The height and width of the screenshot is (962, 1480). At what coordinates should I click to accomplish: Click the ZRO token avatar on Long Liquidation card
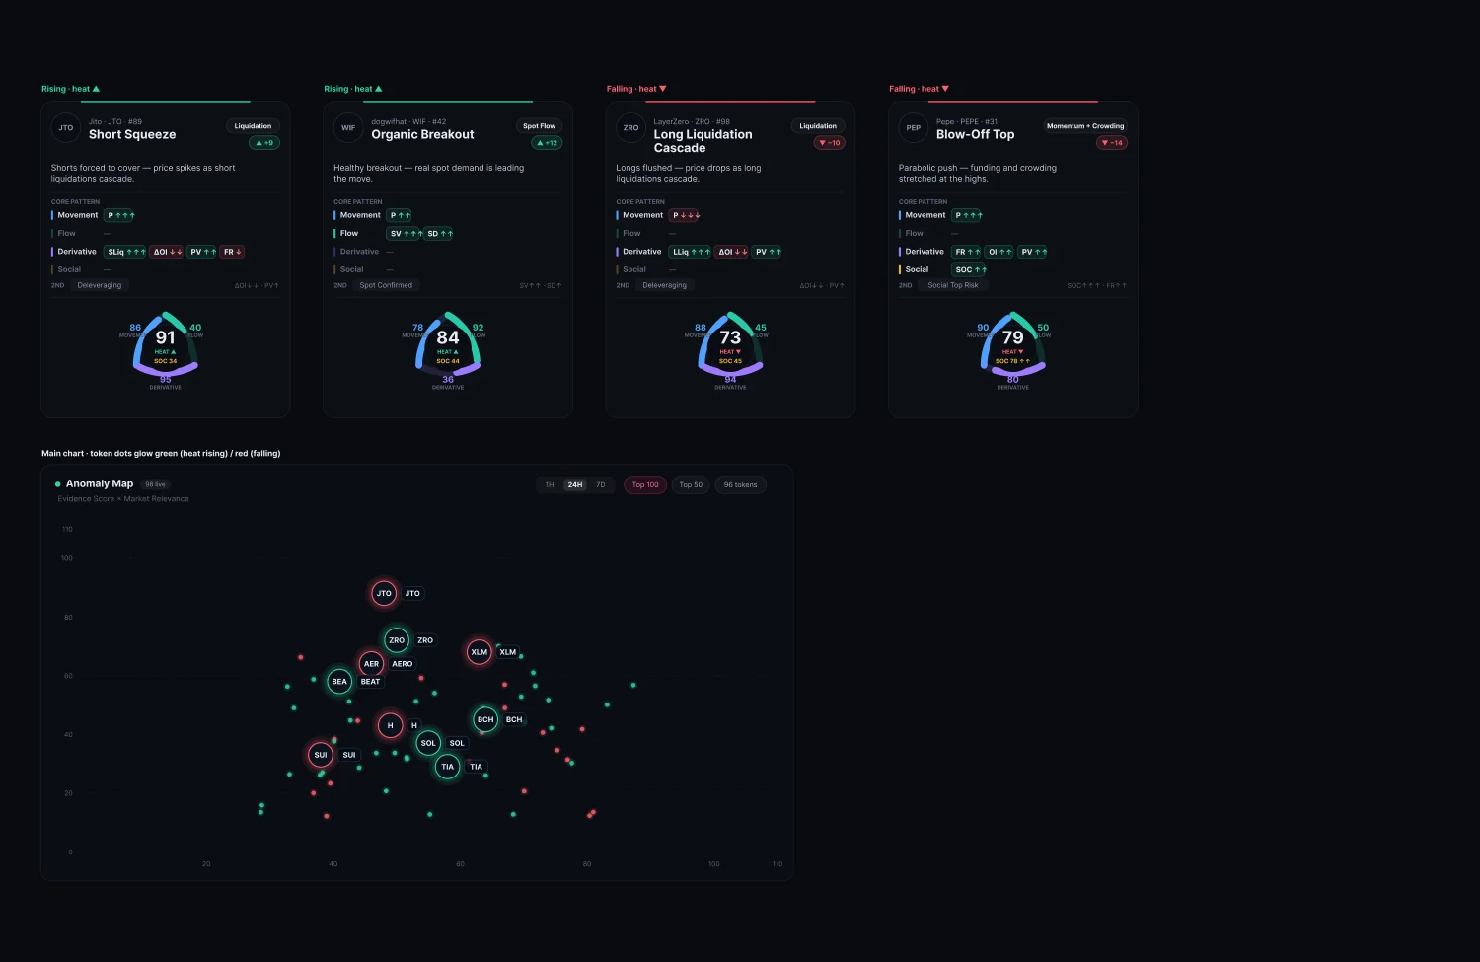pos(630,128)
